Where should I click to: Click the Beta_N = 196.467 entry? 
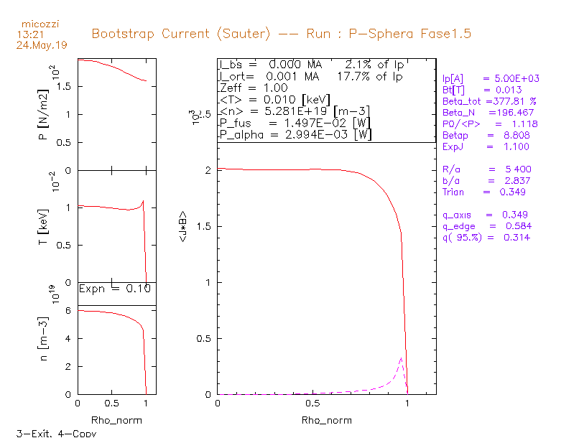tap(488, 113)
